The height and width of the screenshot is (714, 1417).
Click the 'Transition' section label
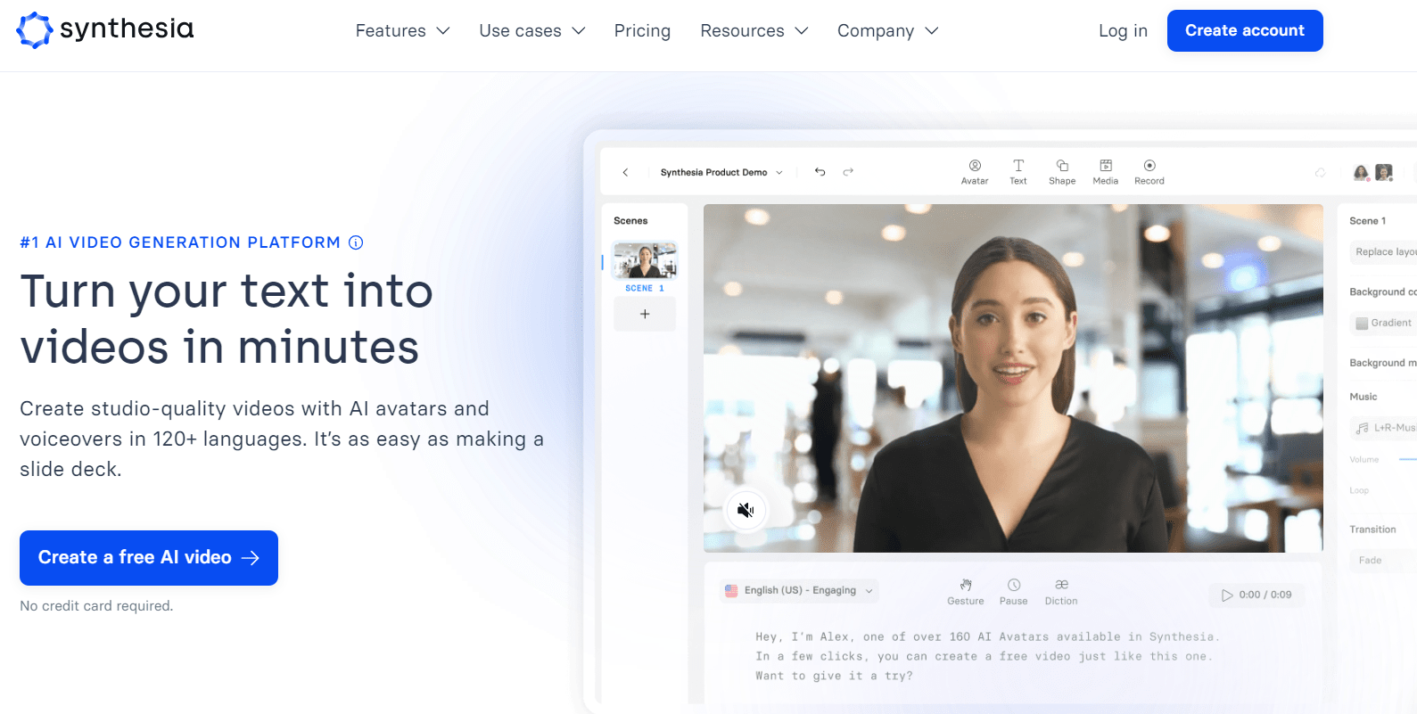[x=1372, y=529]
